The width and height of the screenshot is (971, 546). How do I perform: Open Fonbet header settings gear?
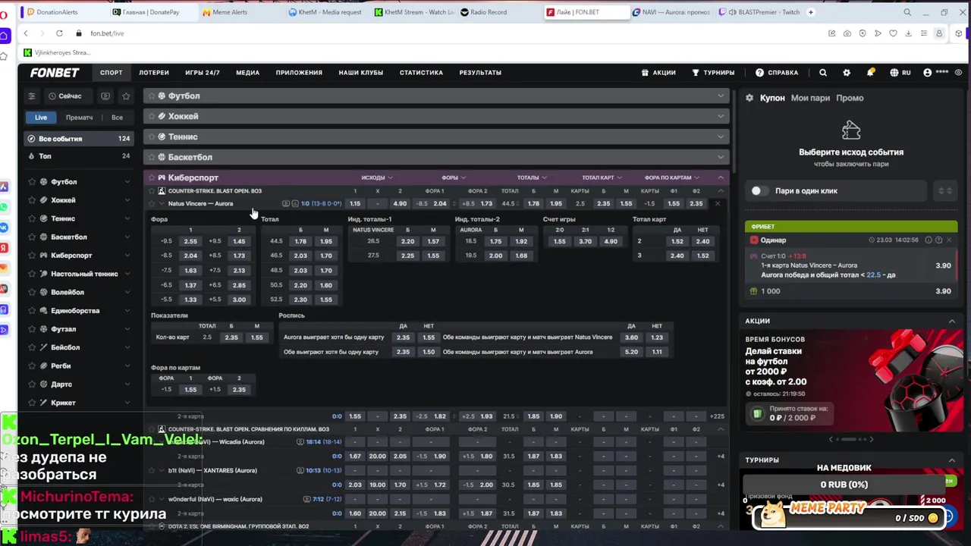tap(847, 73)
